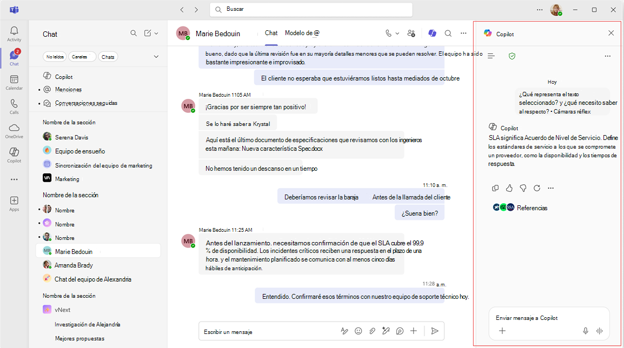Copy the Copilot response
This screenshot has width=624, height=348.
click(495, 188)
